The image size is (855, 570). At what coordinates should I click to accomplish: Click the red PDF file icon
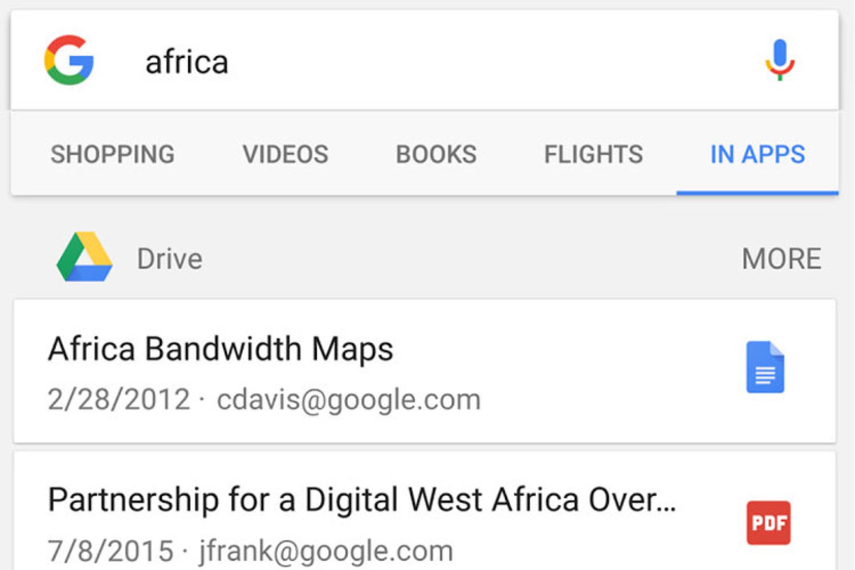pos(769,523)
